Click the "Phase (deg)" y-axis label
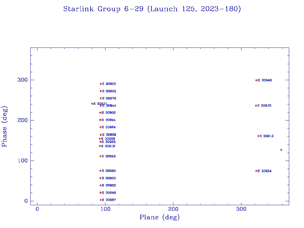Image resolution: width=304 pixels, height=228 pixels. [4, 126]
